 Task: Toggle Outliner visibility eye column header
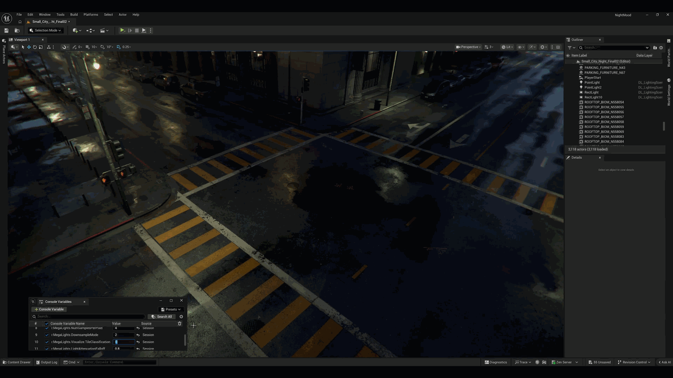pyautogui.click(x=568, y=55)
